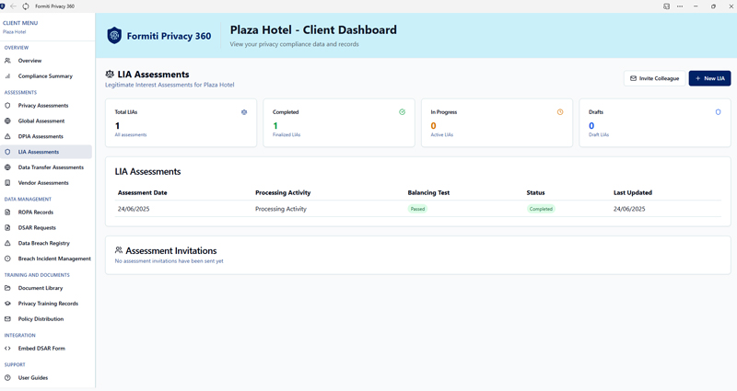The height and width of the screenshot is (391, 737).
Task: Select Data Transfer Assessments in sidebar
Action: point(51,167)
